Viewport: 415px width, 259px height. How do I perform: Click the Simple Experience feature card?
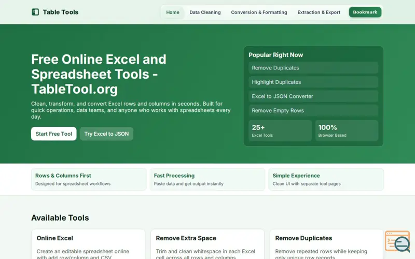(326, 179)
